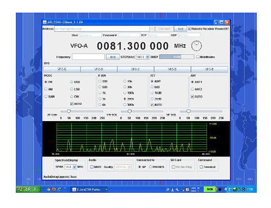Click the AF Gain slider handle
Image resolution: width=271 pixels, height=208 pixels.
pos(69,111)
